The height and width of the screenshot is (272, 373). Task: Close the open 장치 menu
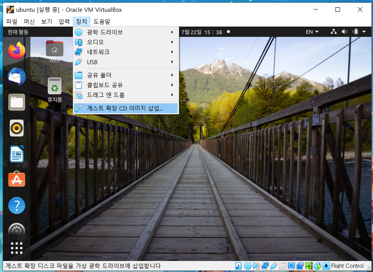tap(82, 21)
